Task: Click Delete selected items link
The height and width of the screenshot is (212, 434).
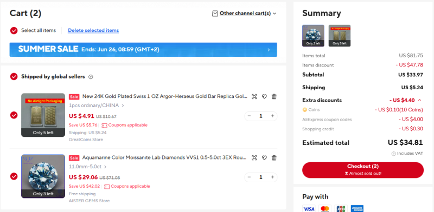Action: point(93,30)
